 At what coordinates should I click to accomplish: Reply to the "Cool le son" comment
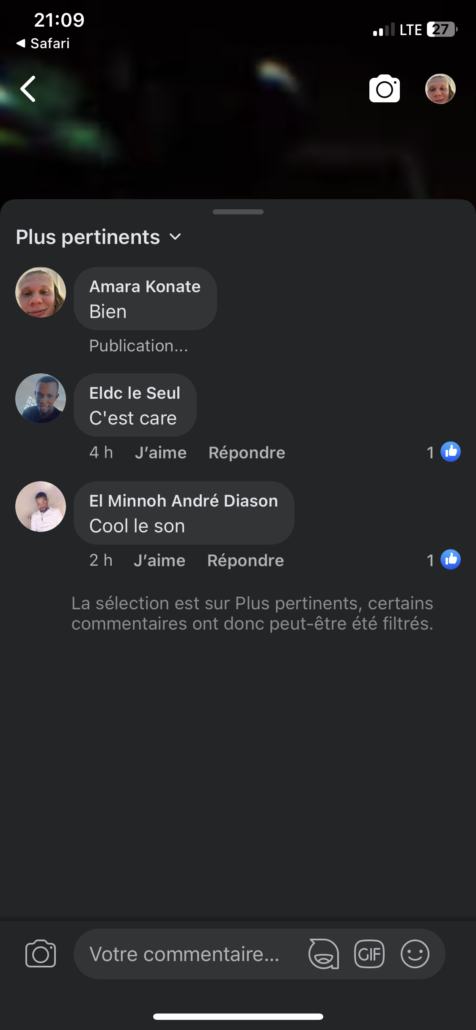245,561
